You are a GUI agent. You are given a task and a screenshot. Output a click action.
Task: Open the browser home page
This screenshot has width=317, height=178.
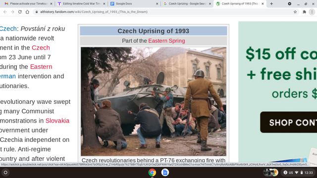click(27, 12)
